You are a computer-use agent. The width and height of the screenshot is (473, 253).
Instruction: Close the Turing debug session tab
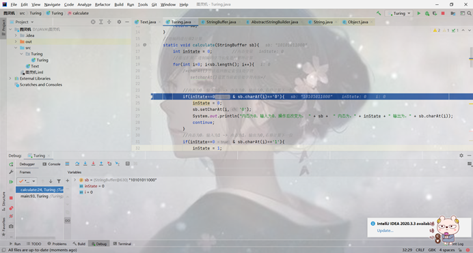point(49,156)
